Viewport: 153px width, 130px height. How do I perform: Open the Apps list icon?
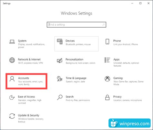[x=107, y=60]
